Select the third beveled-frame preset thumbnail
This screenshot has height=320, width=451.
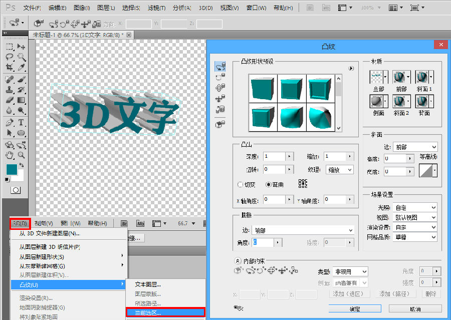[x=320, y=88]
